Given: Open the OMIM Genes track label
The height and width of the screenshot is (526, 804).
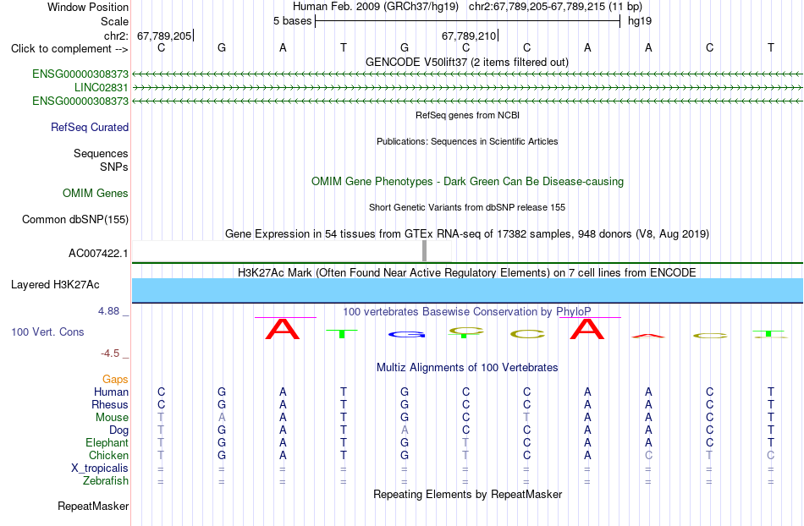Looking at the screenshot, I should 96,193.
